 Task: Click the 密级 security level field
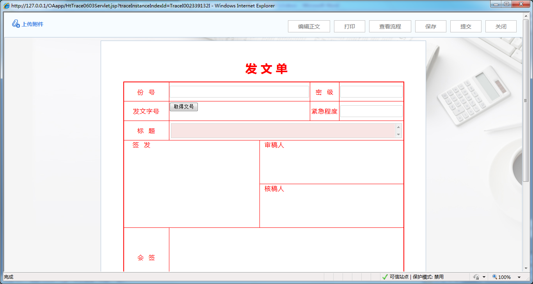(371, 91)
